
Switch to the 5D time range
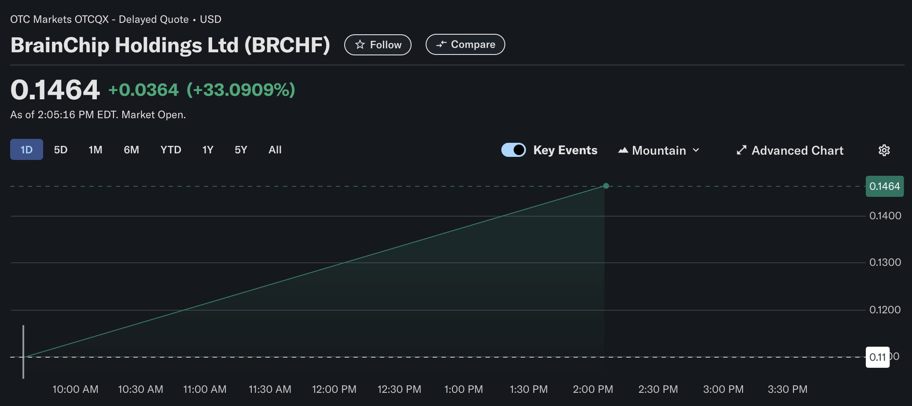61,150
